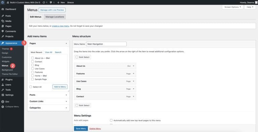Screen dimensions: 258x132
Task: Open Theme File Editor submenu item
Action: tap(10, 74)
